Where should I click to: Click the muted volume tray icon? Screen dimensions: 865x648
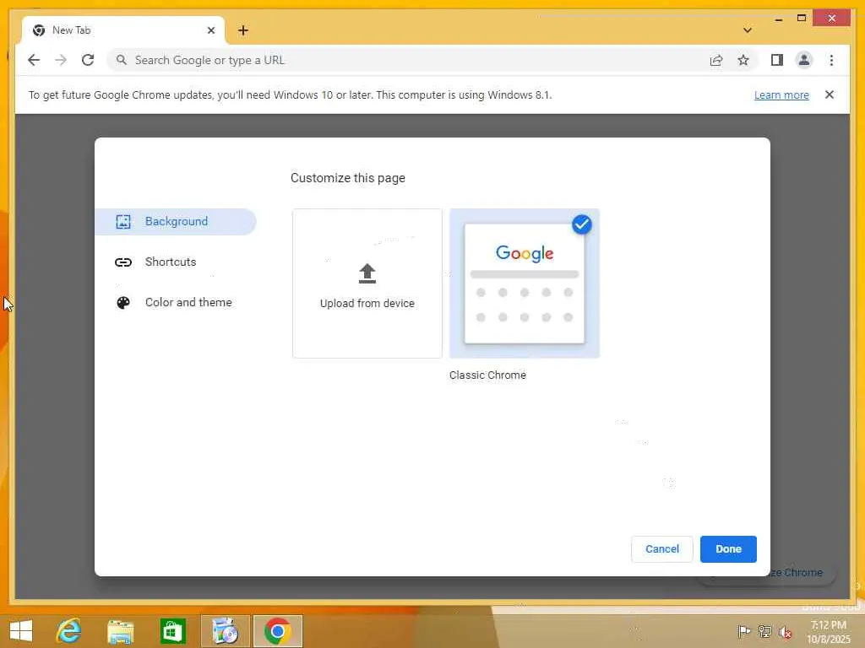pos(786,631)
